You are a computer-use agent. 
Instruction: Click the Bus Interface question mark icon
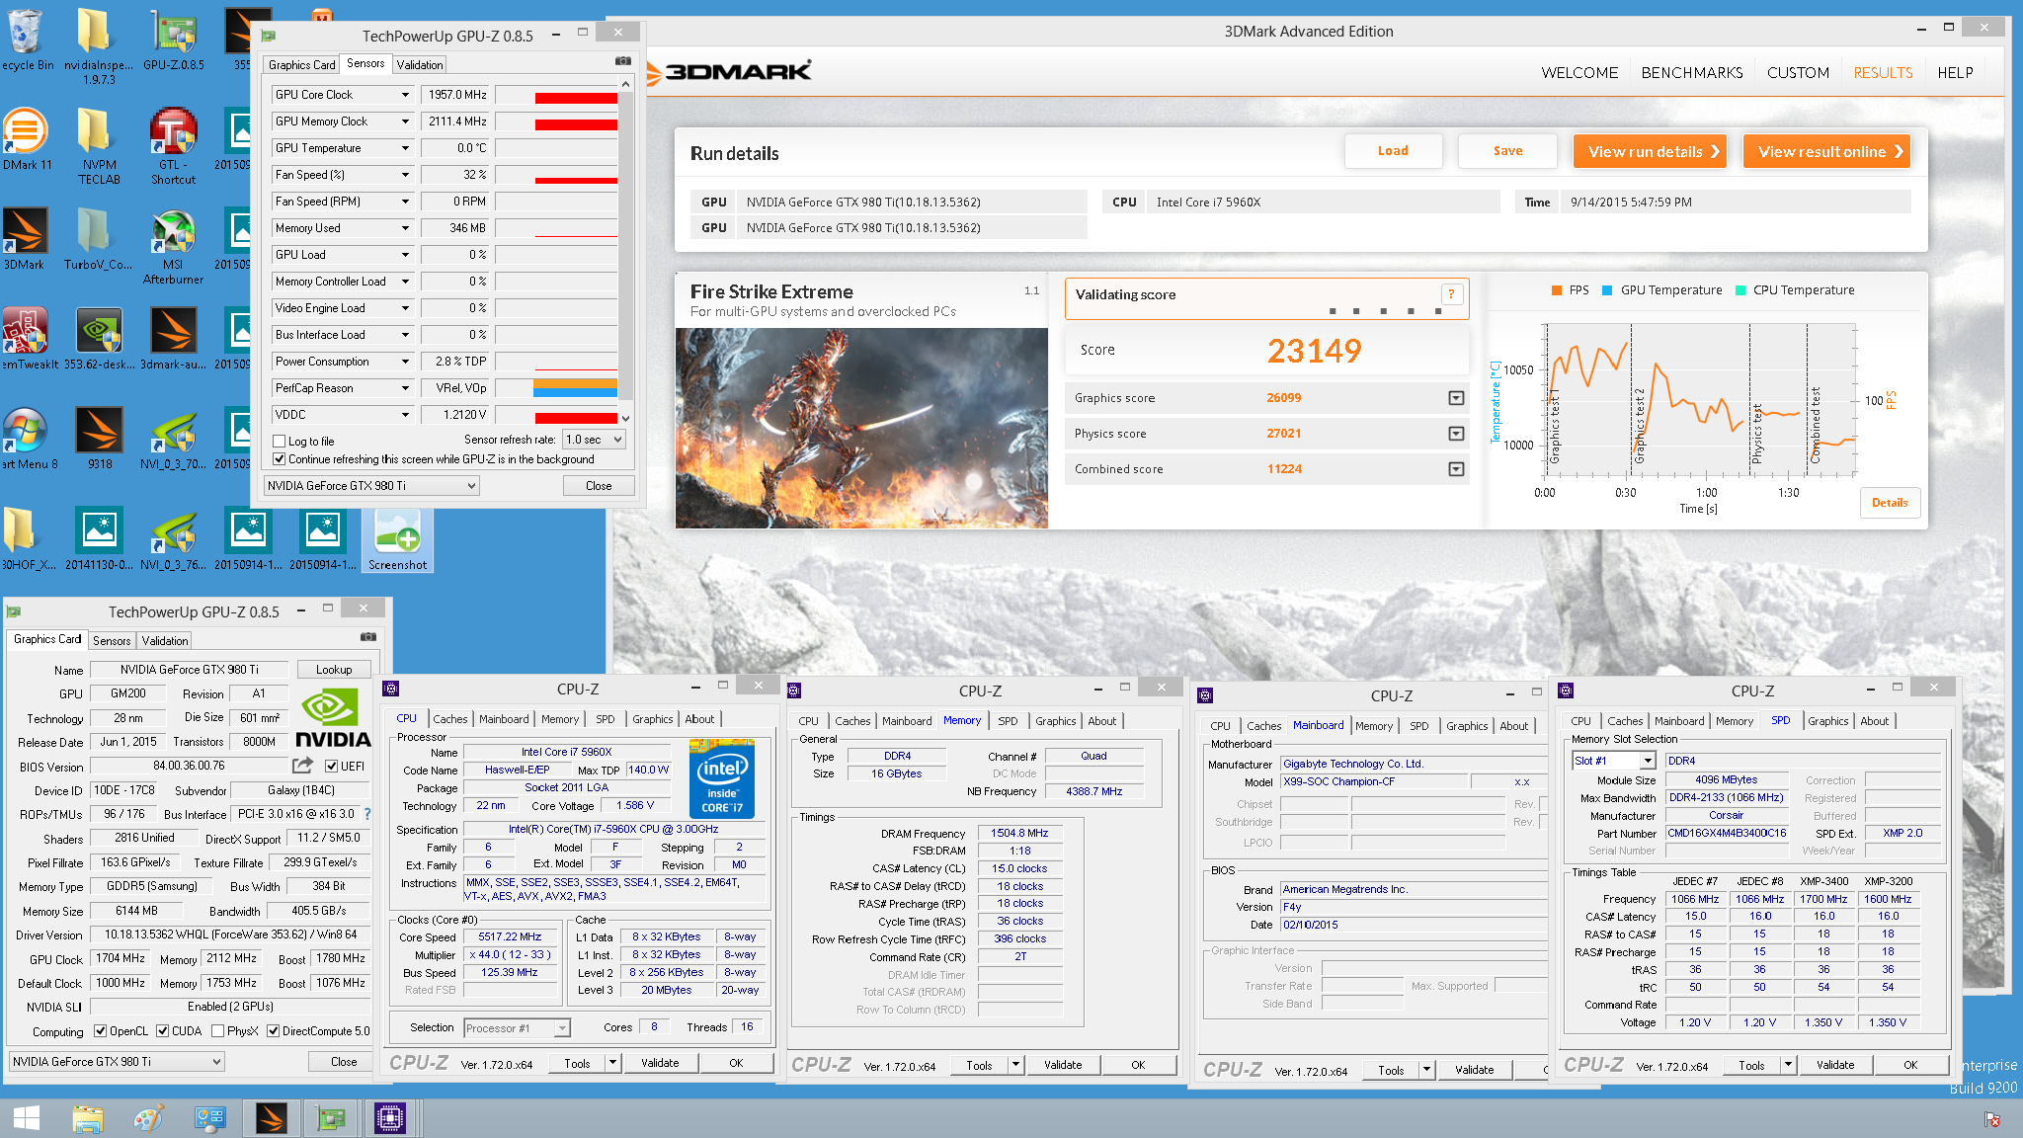367,814
